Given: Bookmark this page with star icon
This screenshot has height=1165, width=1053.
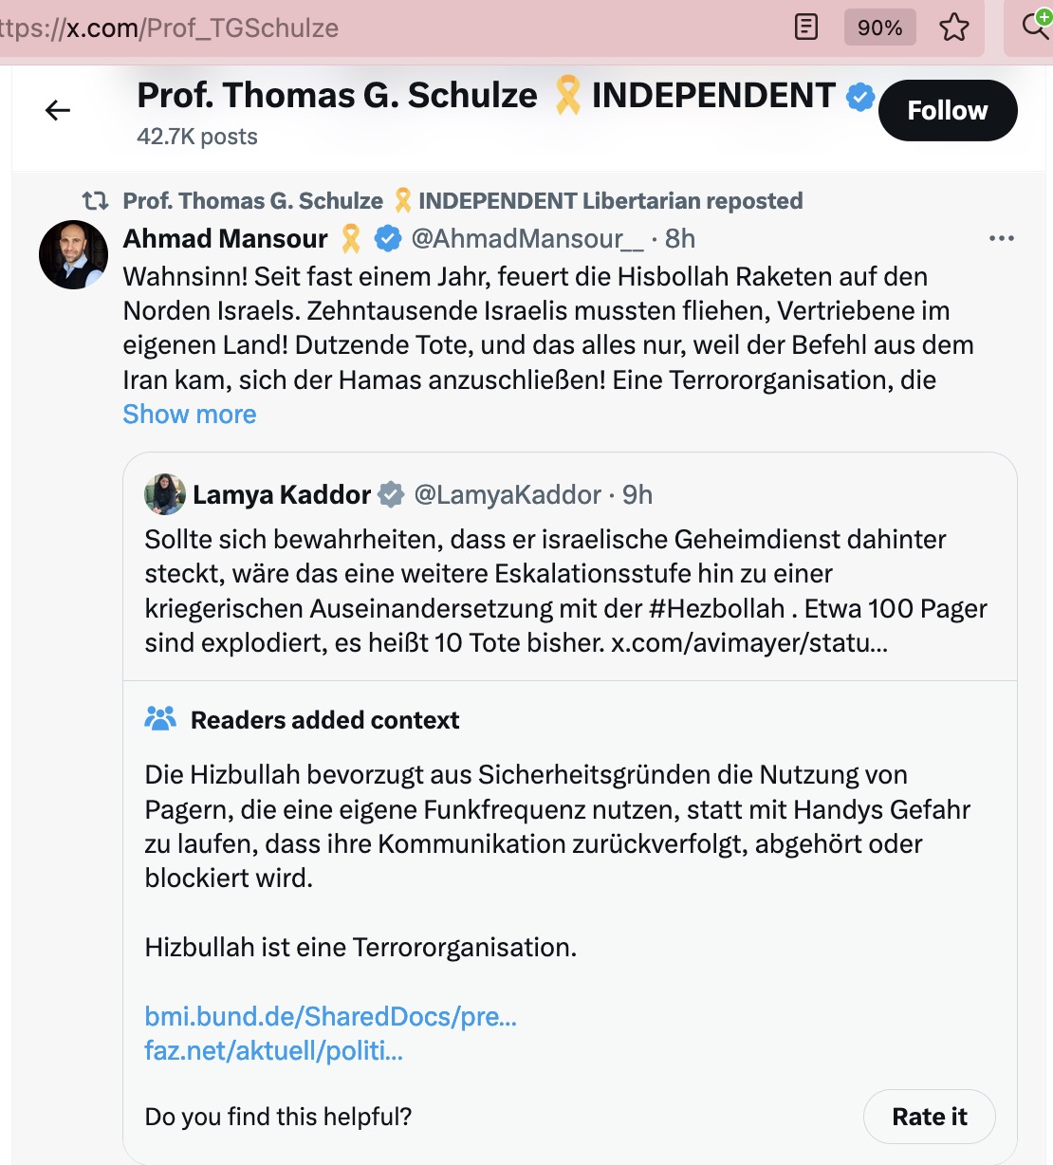Looking at the screenshot, I should point(953,28).
